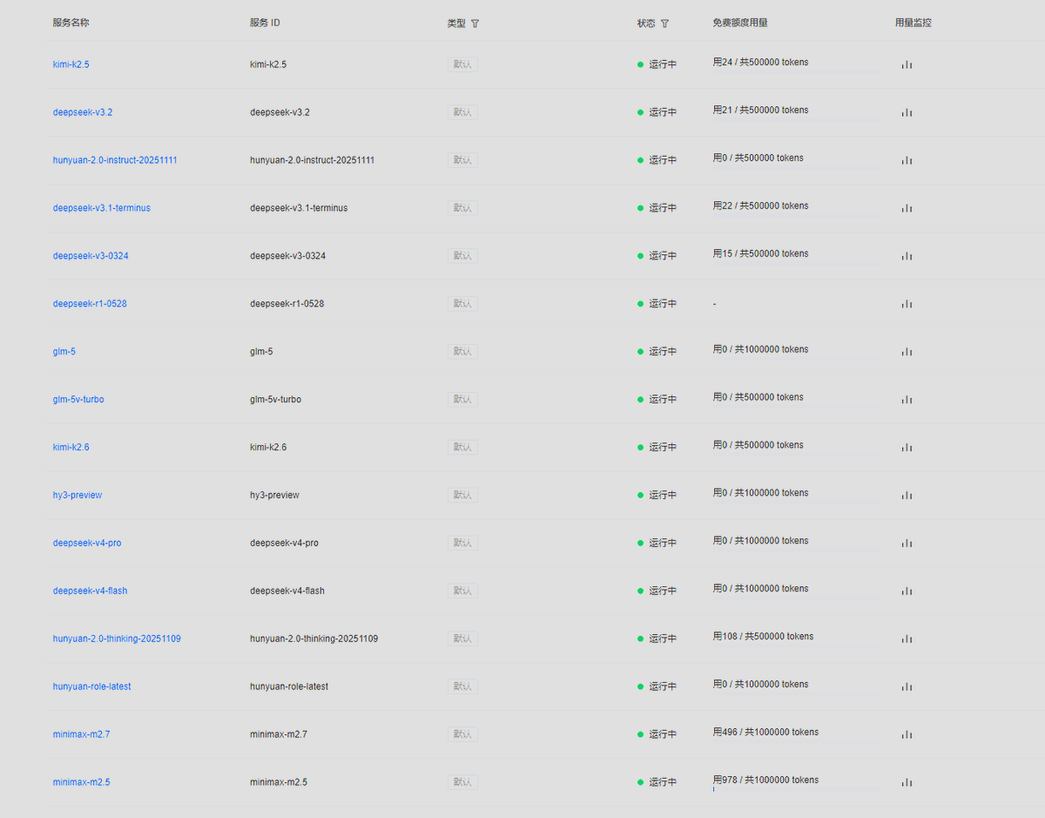
Task: Click '用22 / 共500000 tokens' usage text
Action: tap(760, 206)
